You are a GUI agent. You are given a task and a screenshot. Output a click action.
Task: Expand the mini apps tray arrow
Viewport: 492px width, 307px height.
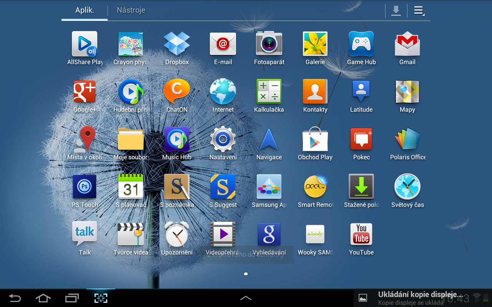pos(246,298)
